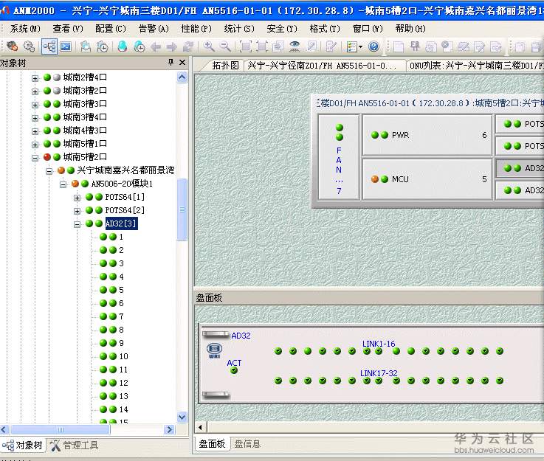
Task: Click the fit-to-window frame icon
Action: click(x=246, y=46)
